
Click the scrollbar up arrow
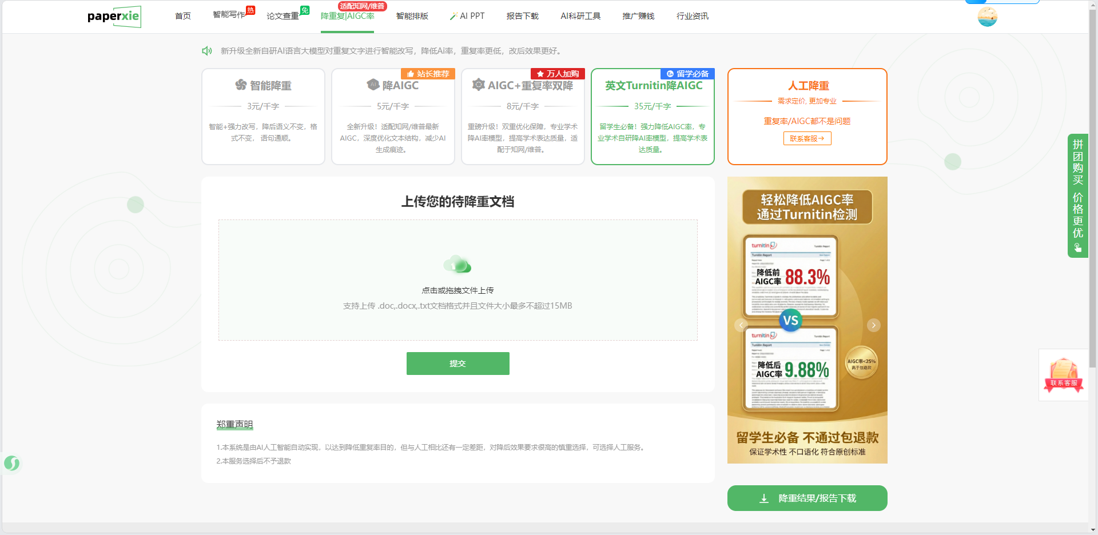[x=1093, y=5]
